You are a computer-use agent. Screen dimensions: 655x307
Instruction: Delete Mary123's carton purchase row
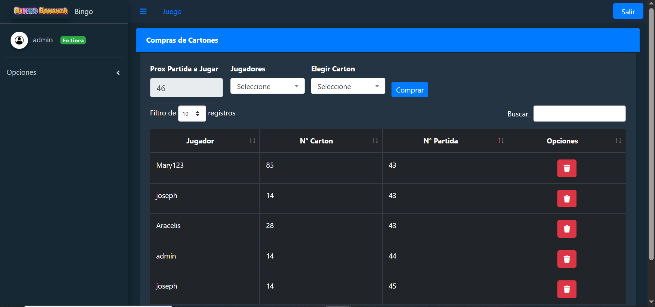(567, 168)
